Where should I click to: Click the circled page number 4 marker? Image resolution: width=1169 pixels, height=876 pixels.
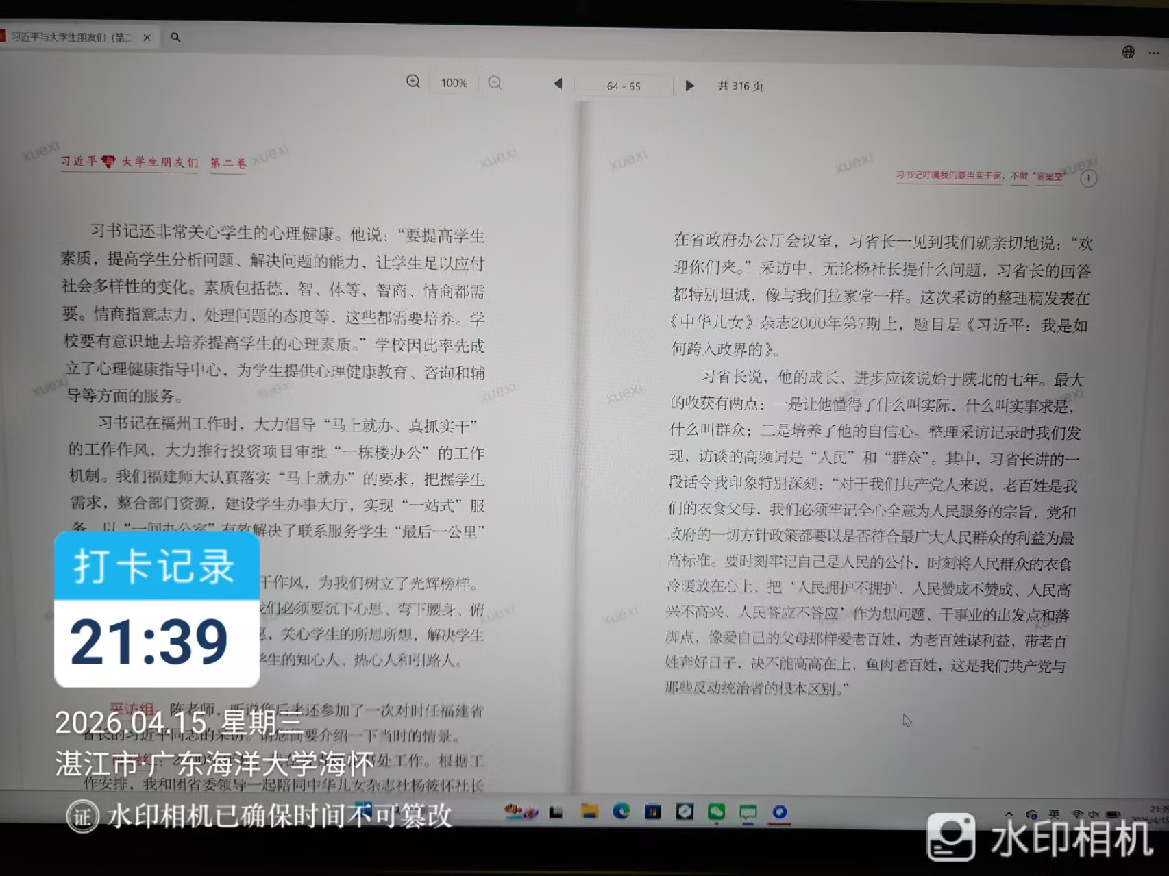[x=1088, y=178]
